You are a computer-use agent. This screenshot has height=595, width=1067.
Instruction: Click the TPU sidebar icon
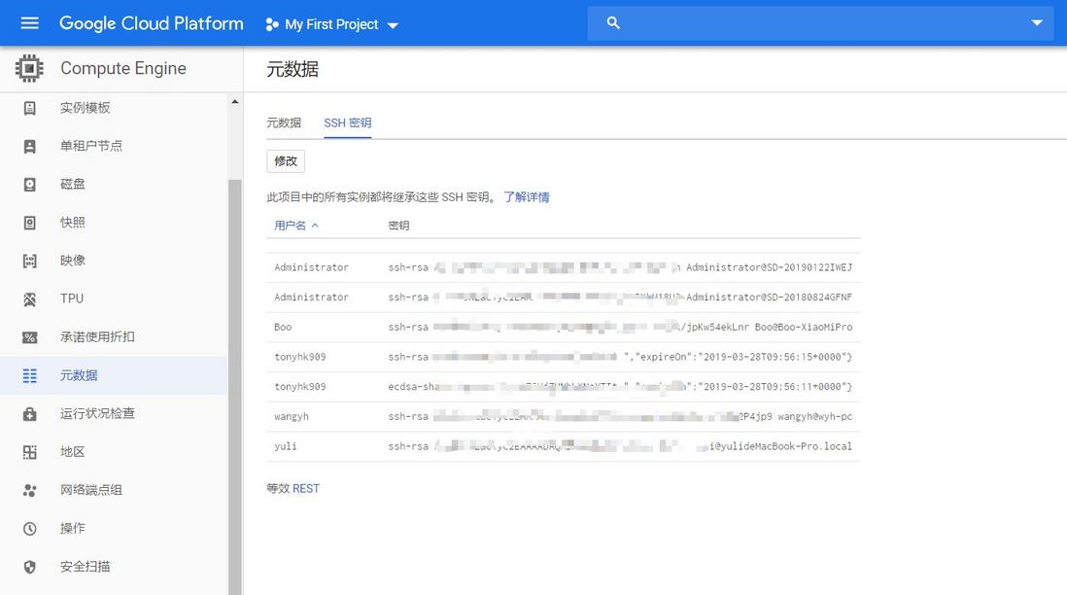coord(30,298)
